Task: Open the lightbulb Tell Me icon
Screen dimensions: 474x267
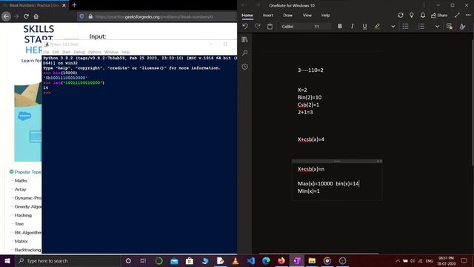Action: [412, 15]
